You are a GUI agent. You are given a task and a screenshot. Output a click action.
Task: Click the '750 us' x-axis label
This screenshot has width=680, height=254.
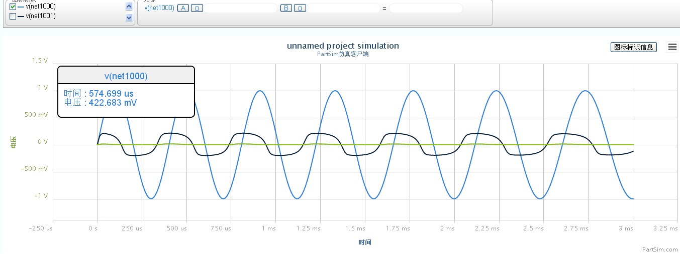click(x=221, y=228)
